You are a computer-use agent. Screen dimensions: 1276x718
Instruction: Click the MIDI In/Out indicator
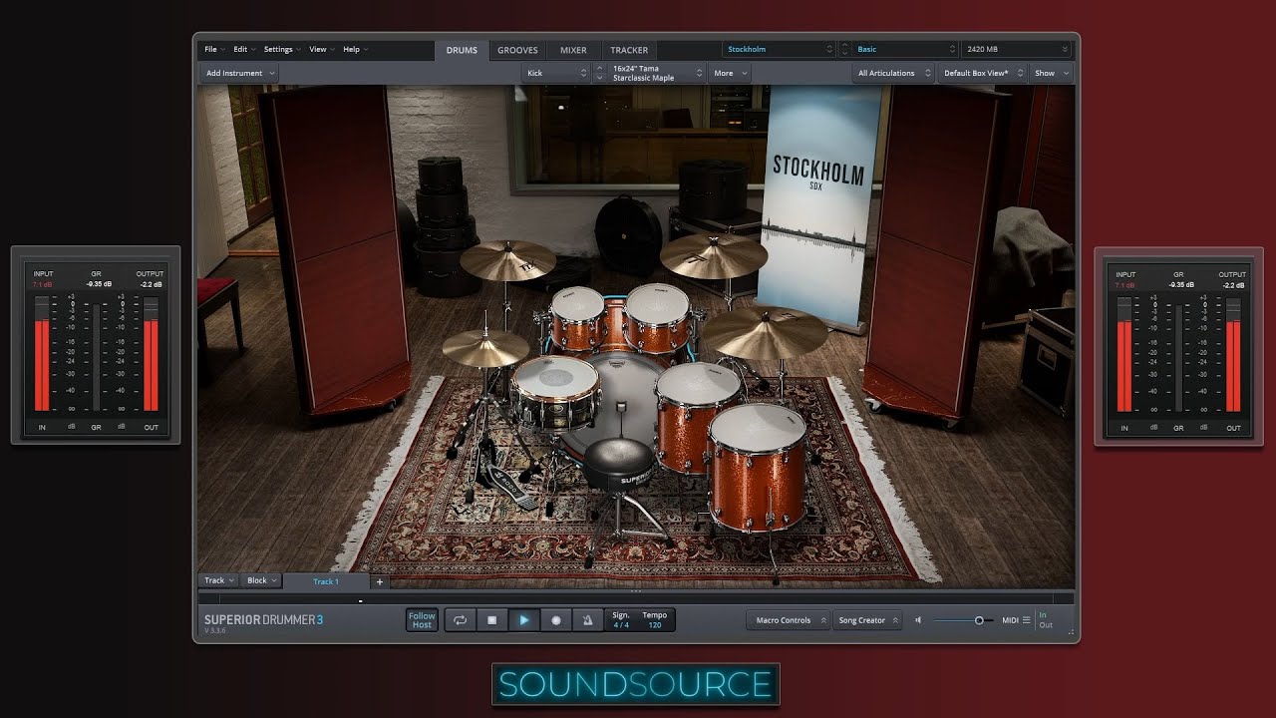tap(1045, 620)
